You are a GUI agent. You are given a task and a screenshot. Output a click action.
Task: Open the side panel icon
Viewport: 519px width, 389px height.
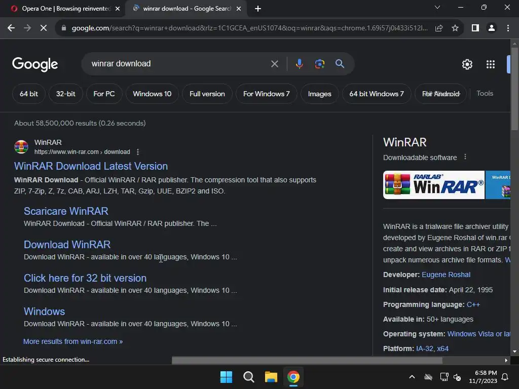click(475, 28)
